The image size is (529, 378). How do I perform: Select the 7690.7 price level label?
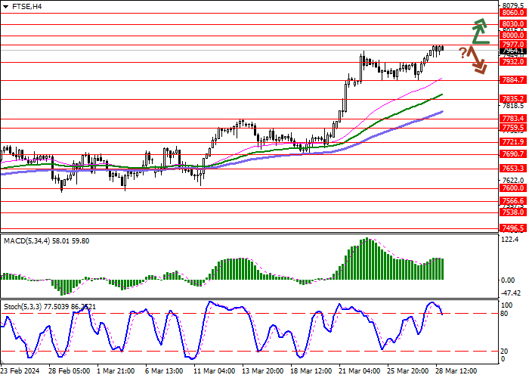pyautogui.click(x=513, y=154)
